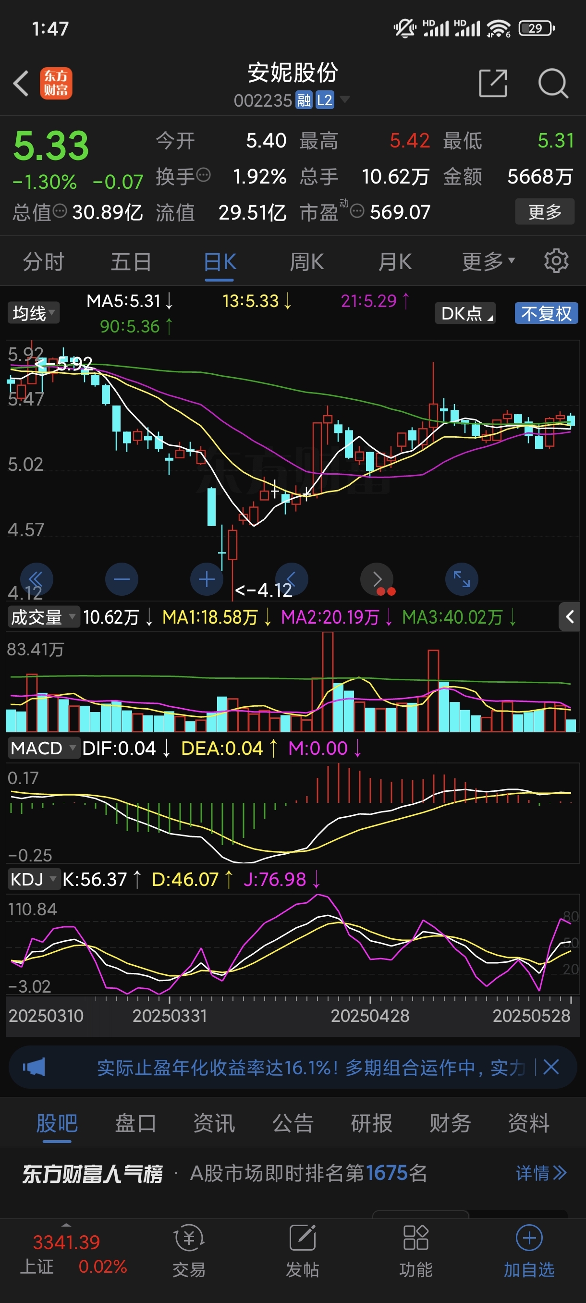
Task: Jump to earliest data with double-left arrow
Action: point(37,578)
